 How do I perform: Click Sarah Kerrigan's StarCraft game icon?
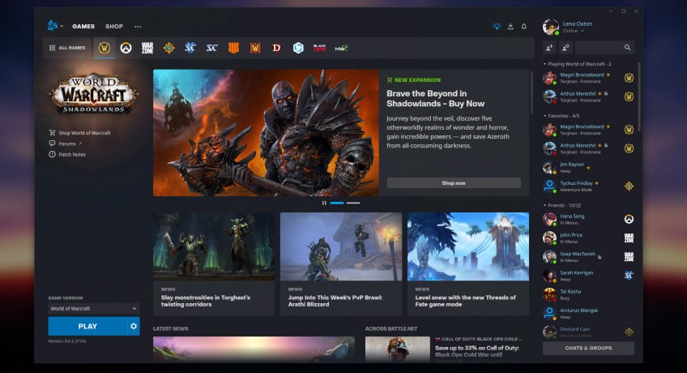tap(629, 275)
